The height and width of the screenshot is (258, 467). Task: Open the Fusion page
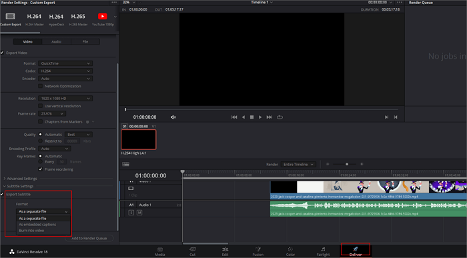(258, 251)
